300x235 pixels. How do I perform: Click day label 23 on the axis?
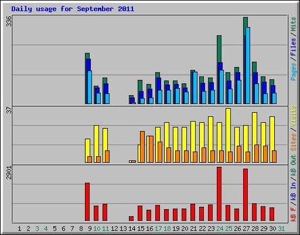[211, 229]
